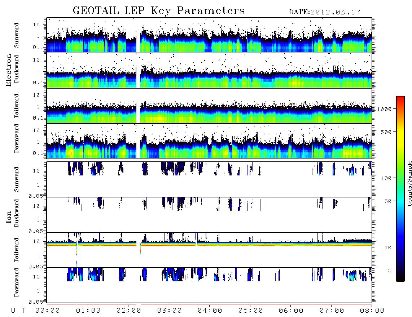Click the Electron Duskward panel label
The image size is (412, 317).
point(17,69)
